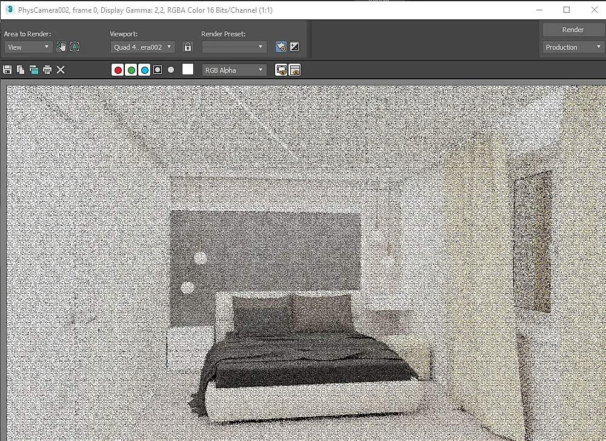Image resolution: width=606 pixels, height=441 pixels.
Task: Open the RGB Alpha channel dropdown
Action: [234, 70]
